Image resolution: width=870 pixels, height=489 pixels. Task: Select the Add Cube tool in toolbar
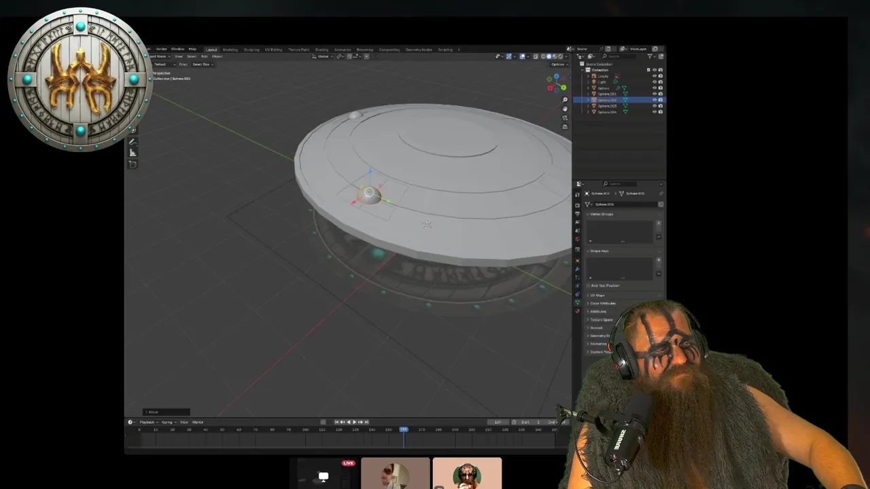point(133,164)
